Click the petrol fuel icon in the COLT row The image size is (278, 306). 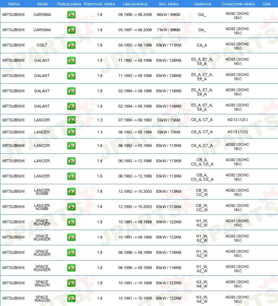(71, 45)
